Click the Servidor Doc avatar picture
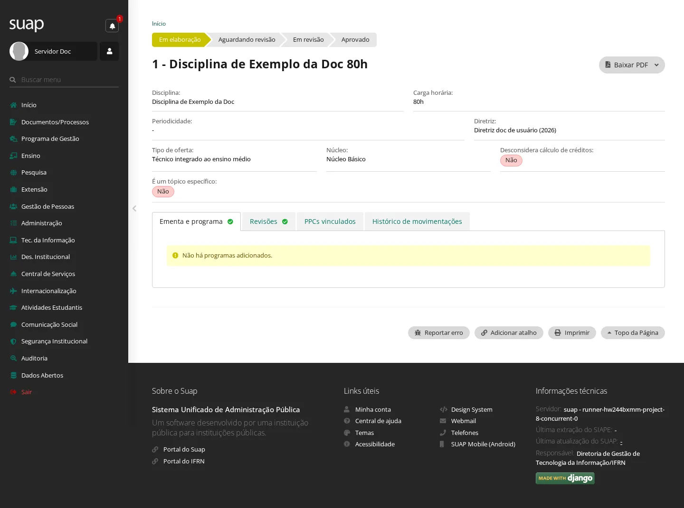Viewport: 684px width, 508px height. click(19, 51)
